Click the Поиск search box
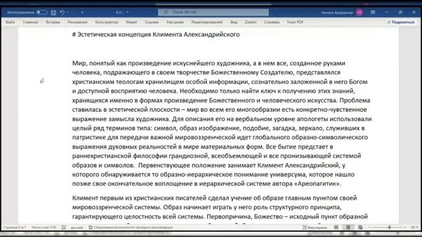The width and height of the screenshot is (422, 237). [x=213, y=13]
